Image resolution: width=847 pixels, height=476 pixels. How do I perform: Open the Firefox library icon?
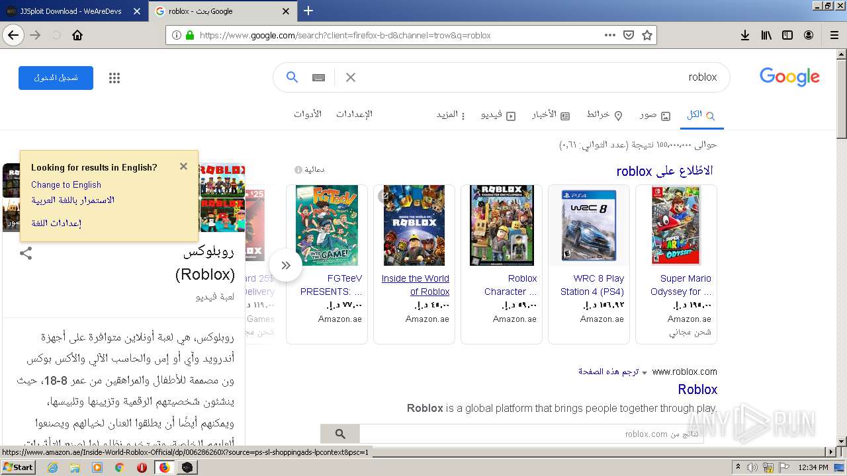[x=766, y=35]
